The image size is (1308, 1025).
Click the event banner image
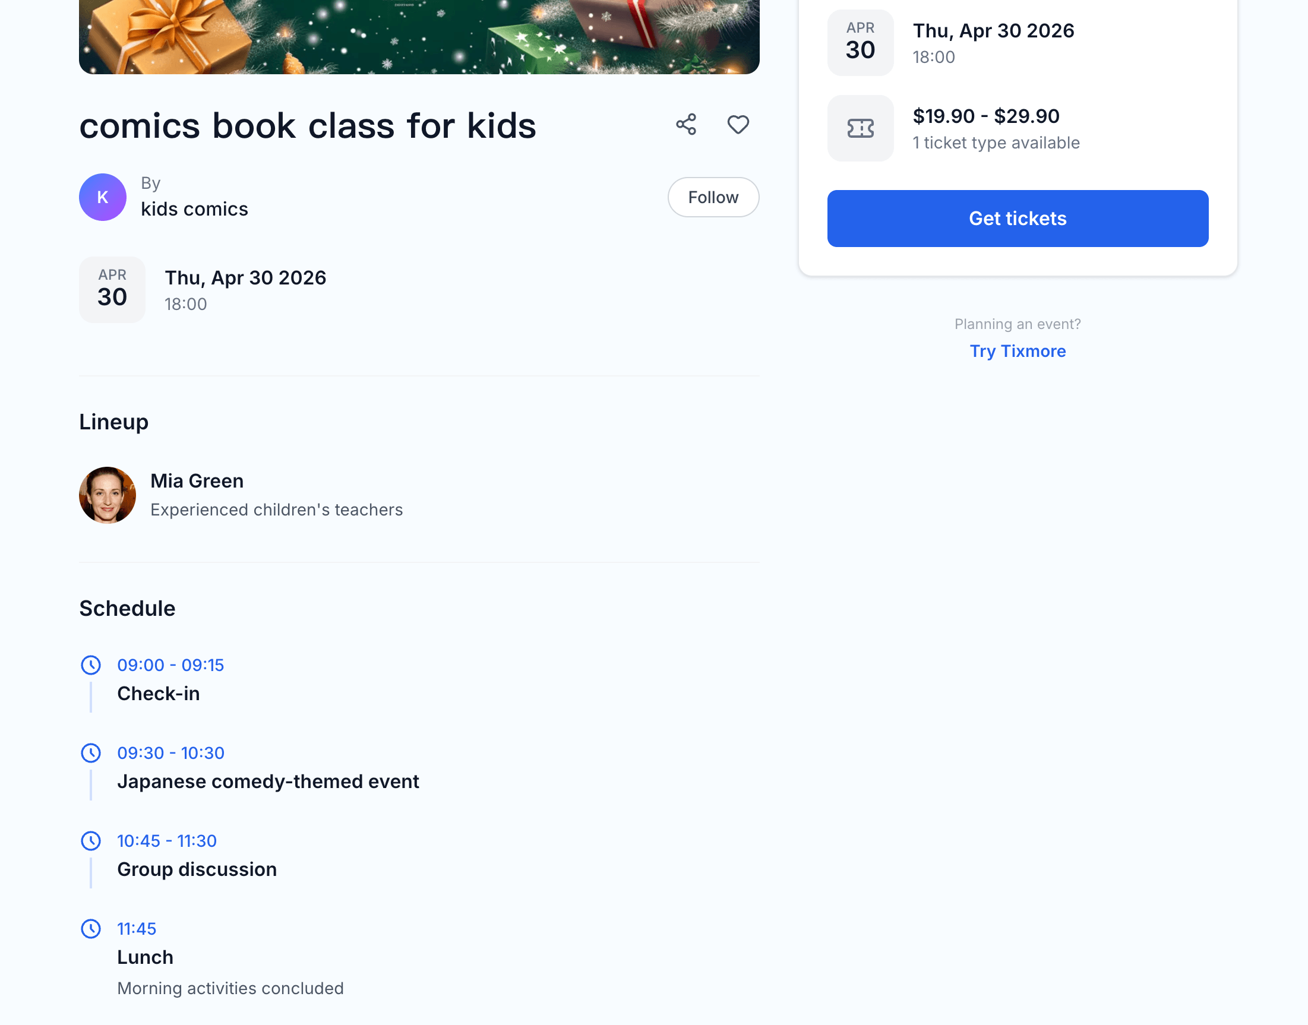pos(418,36)
